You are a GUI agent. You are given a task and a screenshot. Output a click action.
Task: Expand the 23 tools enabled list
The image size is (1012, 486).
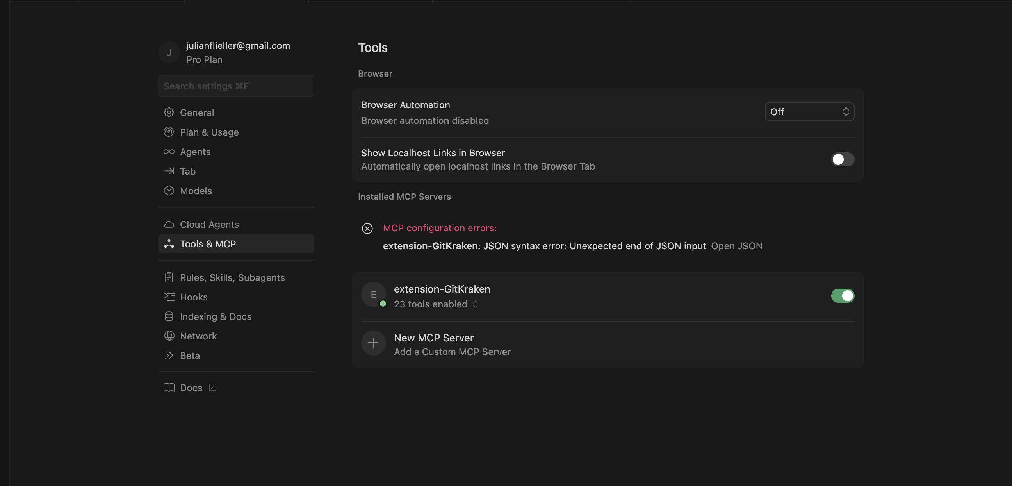[x=476, y=304]
